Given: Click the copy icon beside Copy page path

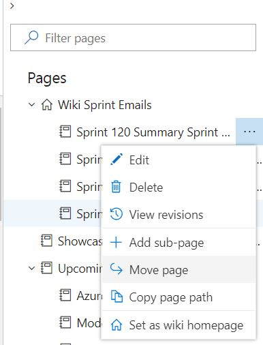Looking at the screenshot, I should [117, 297].
